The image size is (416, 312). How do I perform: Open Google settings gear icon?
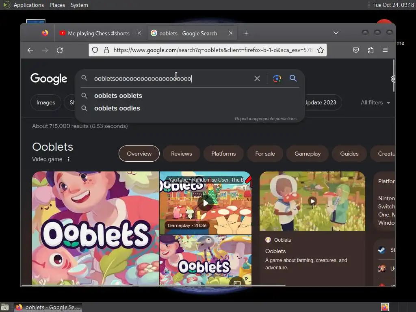[x=393, y=78]
